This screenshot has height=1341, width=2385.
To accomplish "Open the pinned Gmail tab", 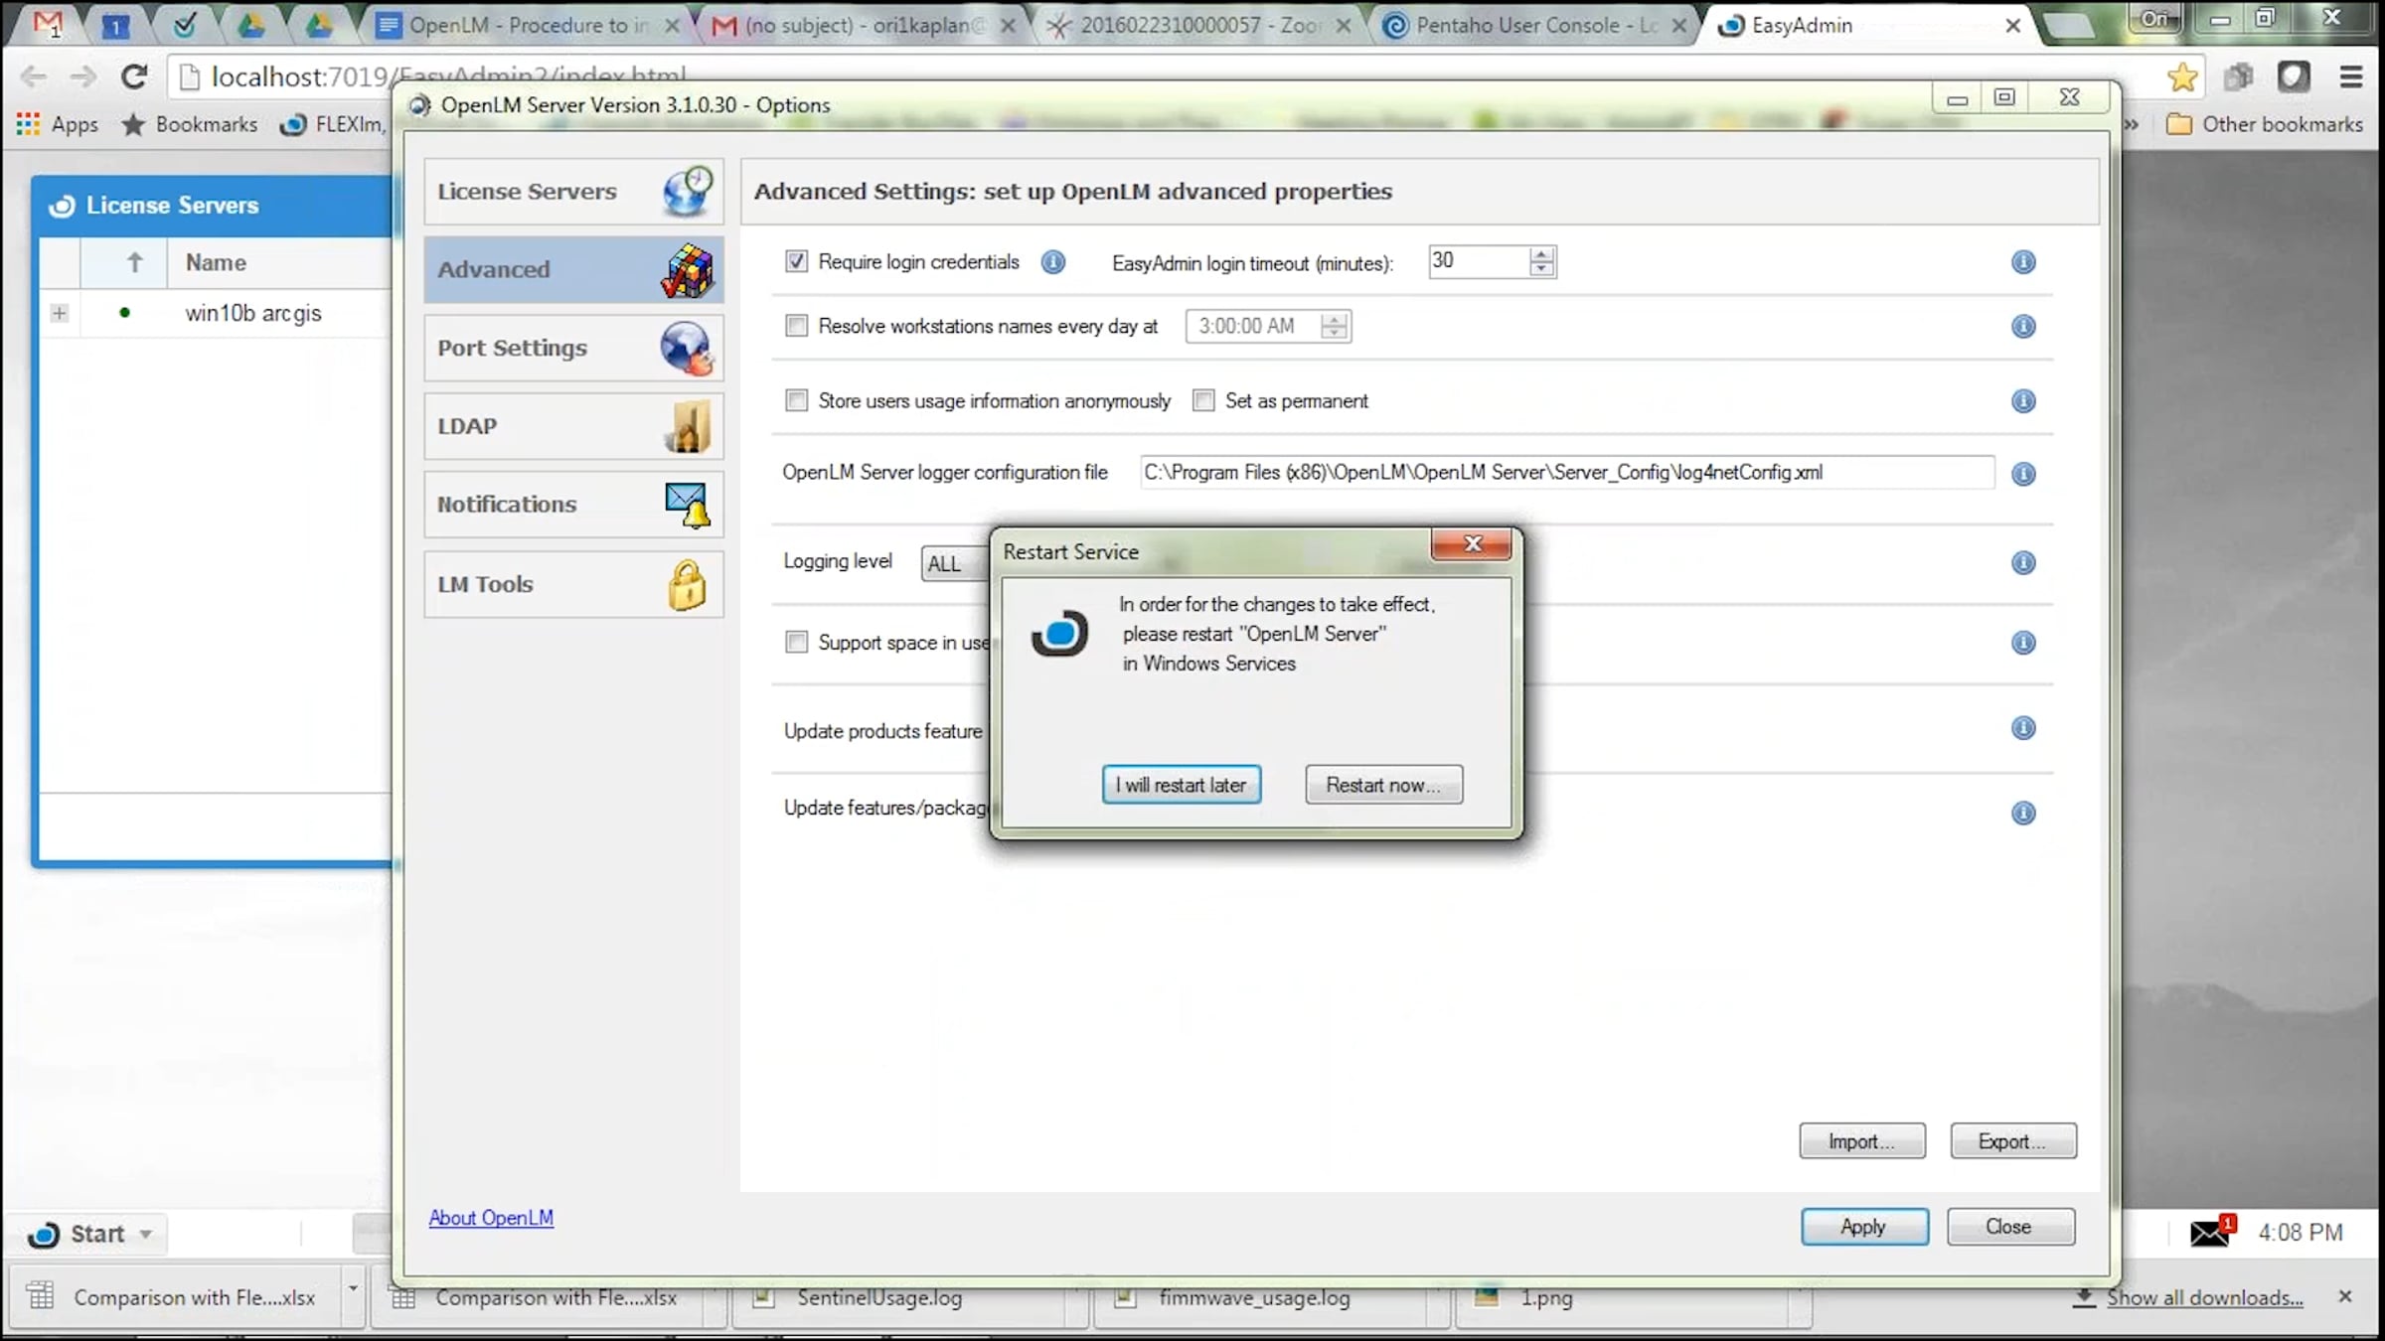I will pyautogui.click(x=48, y=25).
